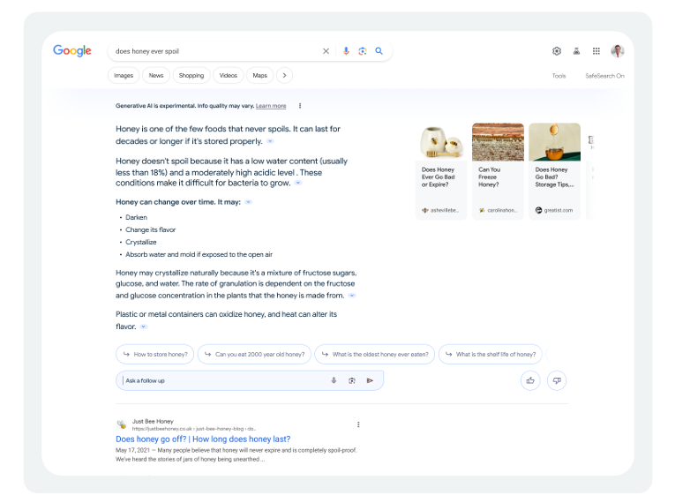
Task: Expand sources for 'never spoils' paragraph
Action: pyautogui.click(x=270, y=141)
